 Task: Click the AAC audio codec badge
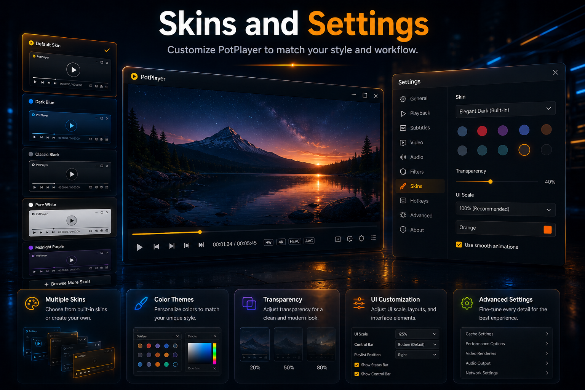click(309, 241)
